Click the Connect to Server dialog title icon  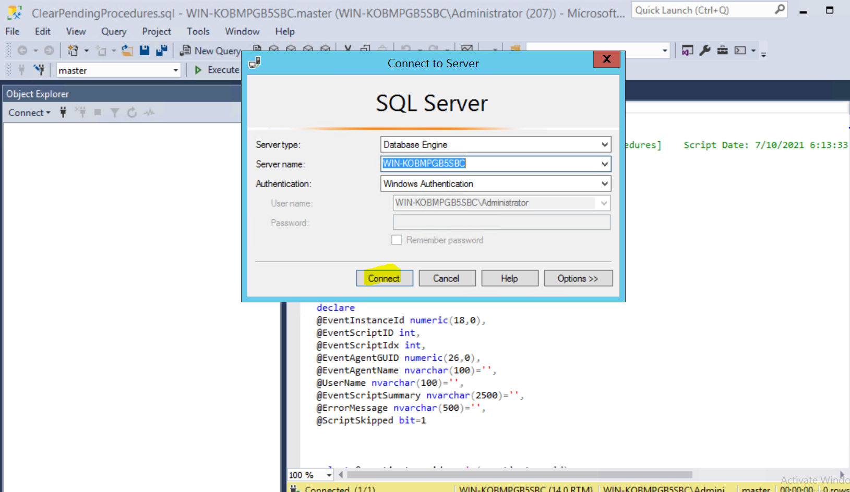click(255, 63)
